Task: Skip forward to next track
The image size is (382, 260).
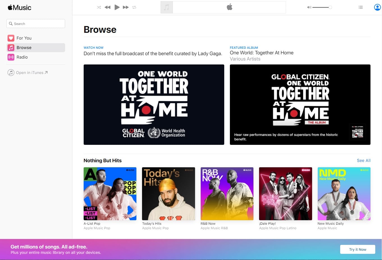Action: 126,7
